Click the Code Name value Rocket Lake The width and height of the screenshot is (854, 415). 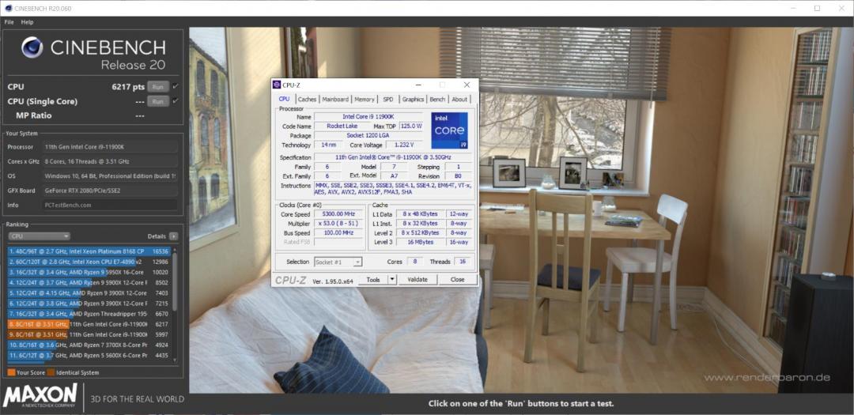342,126
